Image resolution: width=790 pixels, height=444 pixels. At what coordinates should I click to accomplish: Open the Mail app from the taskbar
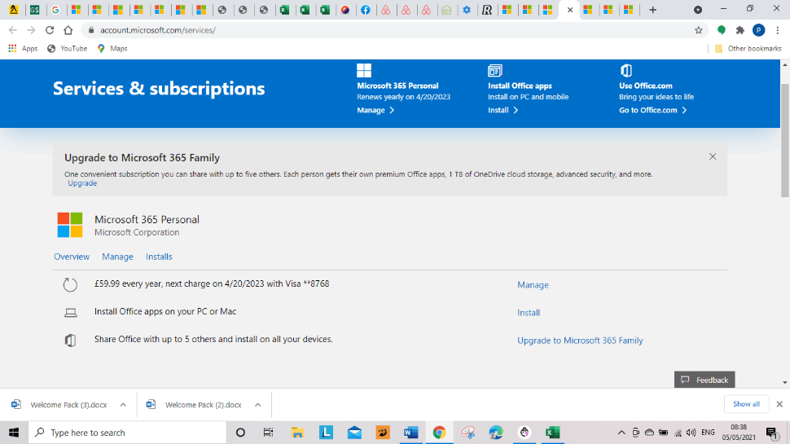(x=354, y=433)
